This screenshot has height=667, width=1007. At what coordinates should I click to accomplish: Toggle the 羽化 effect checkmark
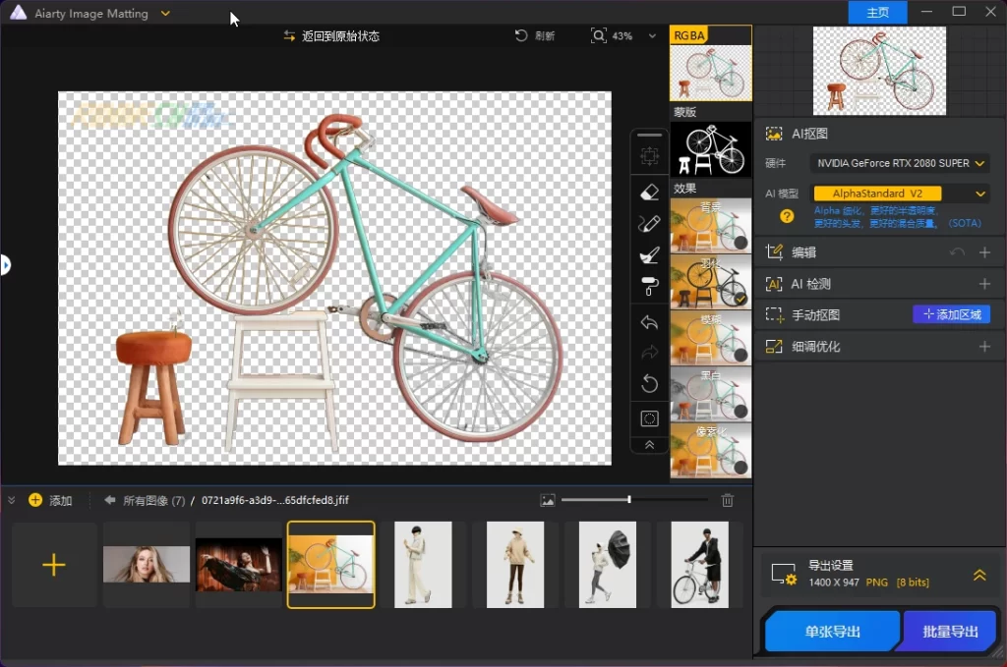[x=740, y=299]
